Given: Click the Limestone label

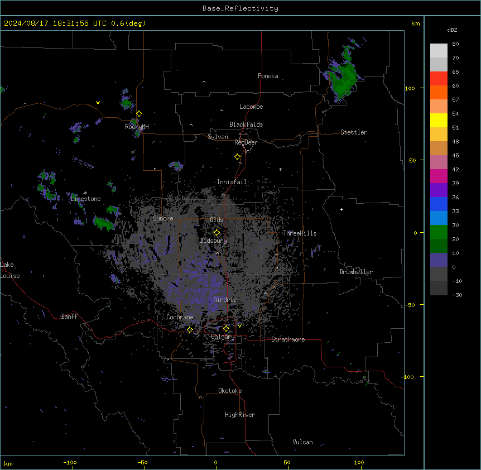Looking at the screenshot, I should (85, 199).
